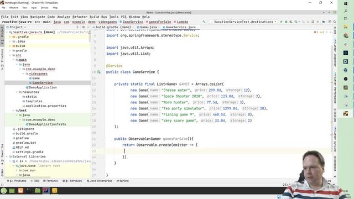Image resolution: width=354 pixels, height=199 pixels.
Task: Click the Project Structure icon in toolbar
Action: point(324,22)
